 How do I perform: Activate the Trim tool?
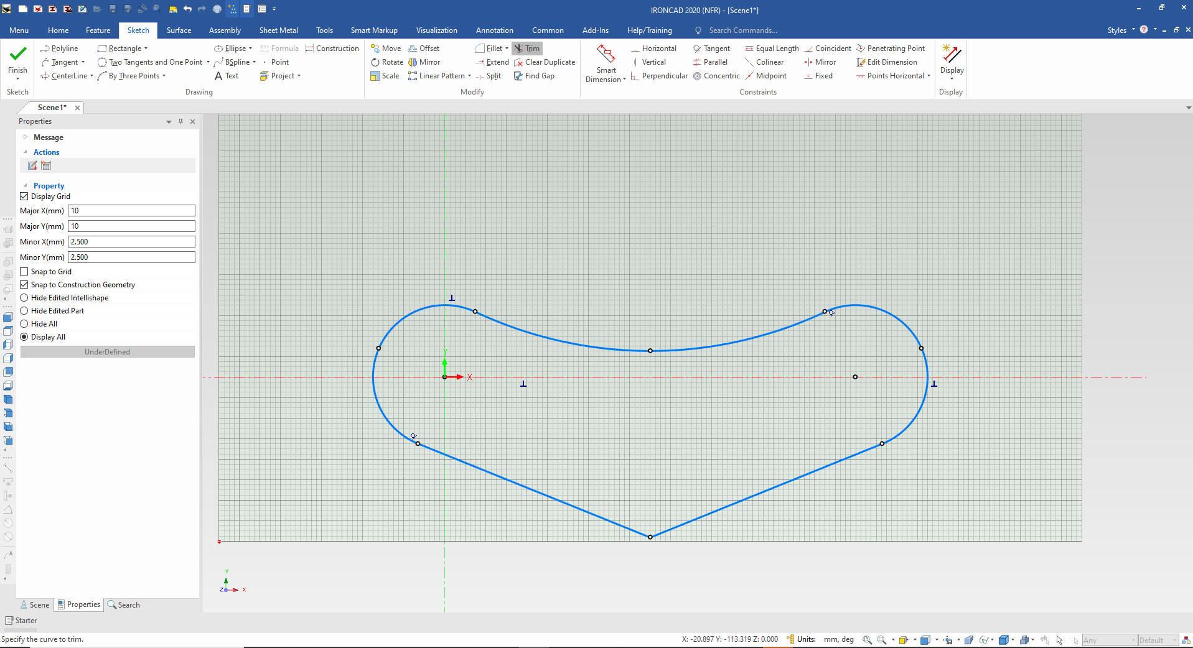[x=527, y=49]
